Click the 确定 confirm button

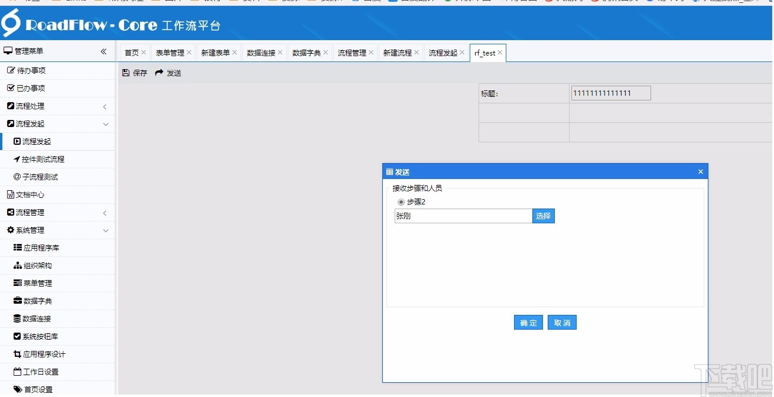click(x=528, y=322)
